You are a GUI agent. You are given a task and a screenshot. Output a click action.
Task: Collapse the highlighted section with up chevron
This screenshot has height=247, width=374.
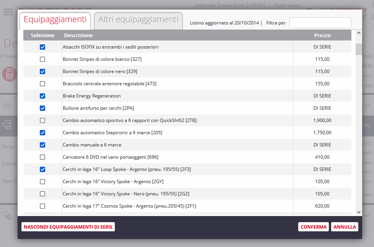(x=367, y=125)
